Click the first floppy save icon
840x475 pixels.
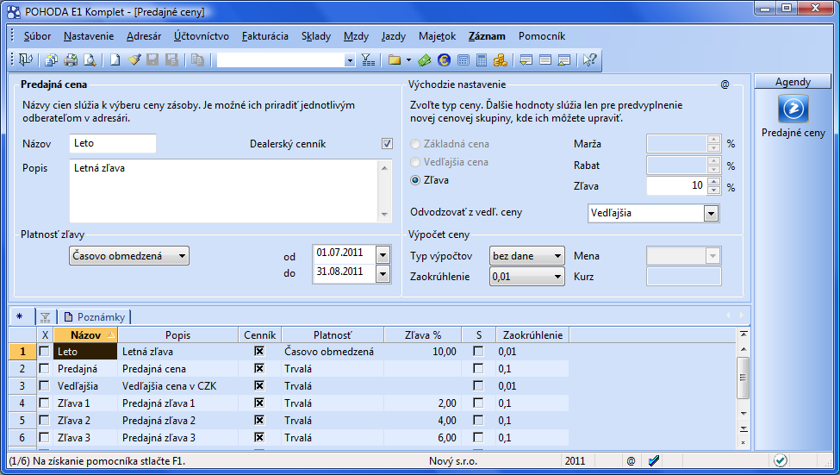coord(152,60)
